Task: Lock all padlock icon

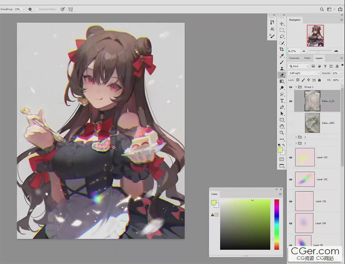Action: [x=319, y=80]
